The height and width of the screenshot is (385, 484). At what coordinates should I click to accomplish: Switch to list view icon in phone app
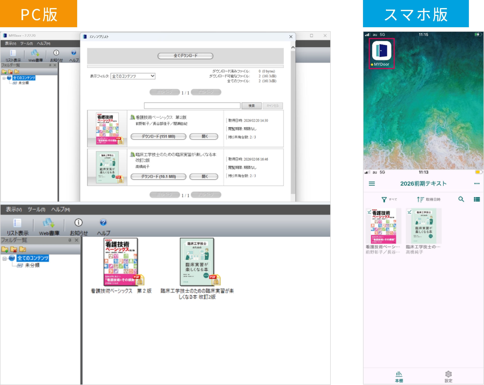[477, 199]
